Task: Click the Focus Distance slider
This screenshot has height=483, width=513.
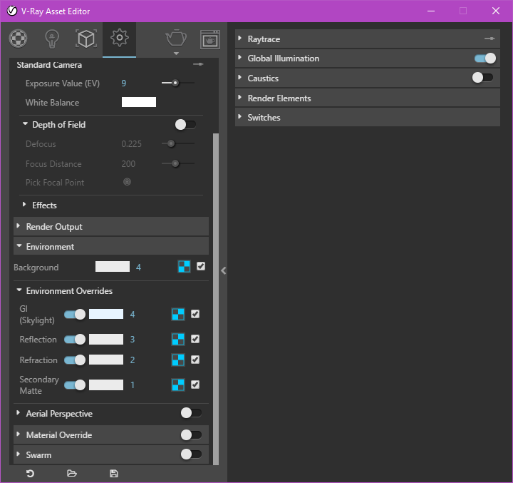Action: (178, 163)
